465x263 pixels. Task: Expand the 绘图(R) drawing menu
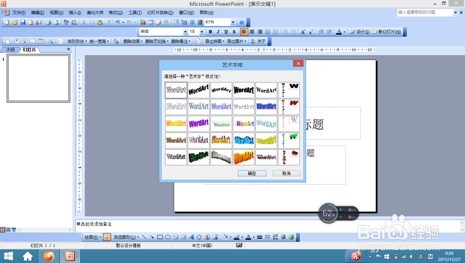point(93,237)
